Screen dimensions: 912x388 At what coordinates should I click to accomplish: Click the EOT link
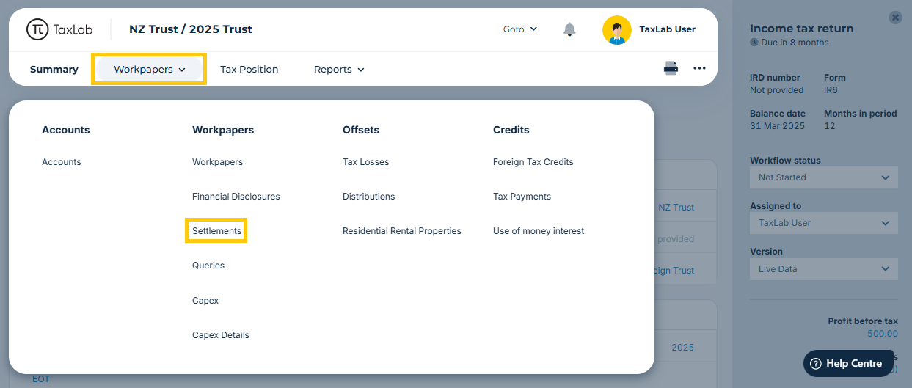[x=40, y=379]
